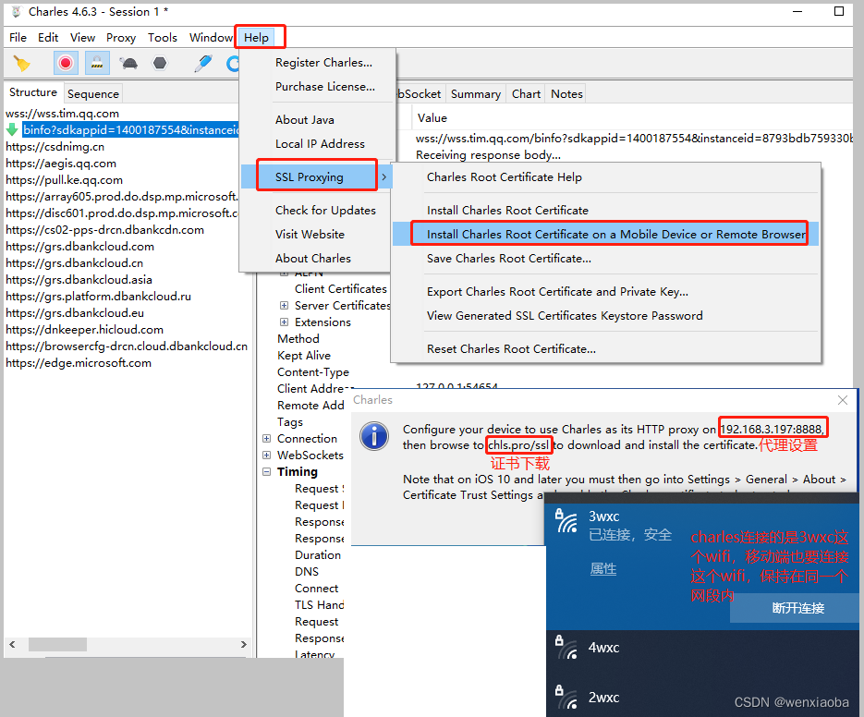Click the broom clear session icon
This screenshot has height=717, width=864.
(x=21, y=64)
